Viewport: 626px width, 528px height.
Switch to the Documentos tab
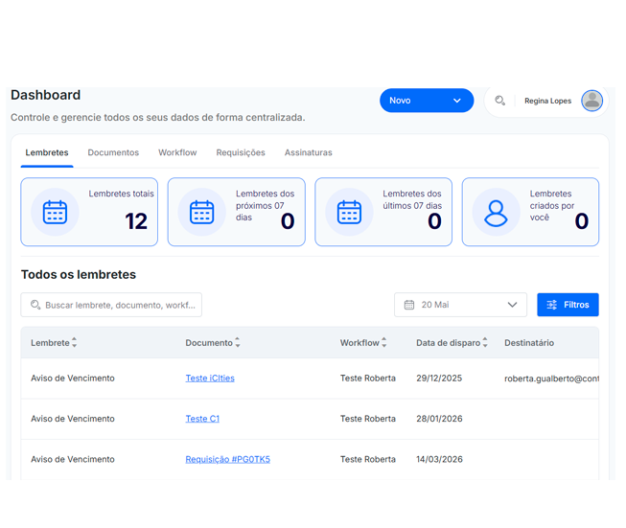[x=113, y=152]
